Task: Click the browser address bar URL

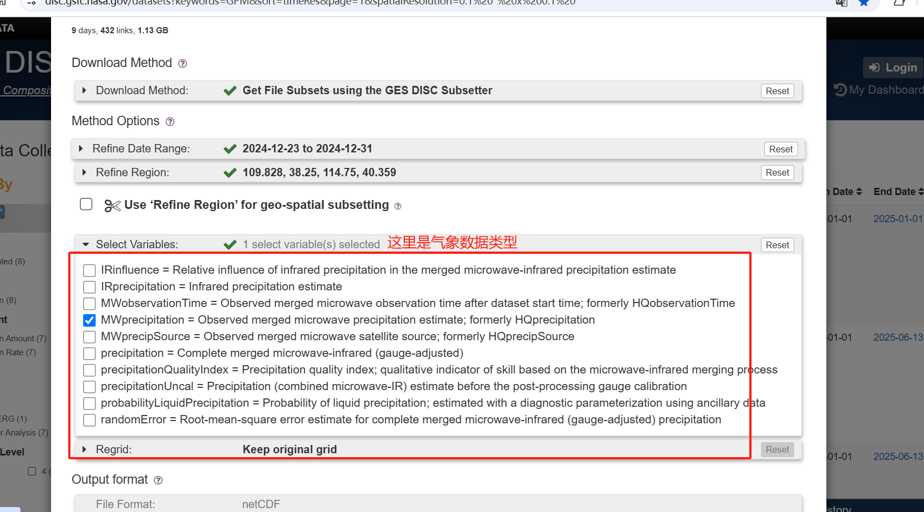Action: click(311, 3)
